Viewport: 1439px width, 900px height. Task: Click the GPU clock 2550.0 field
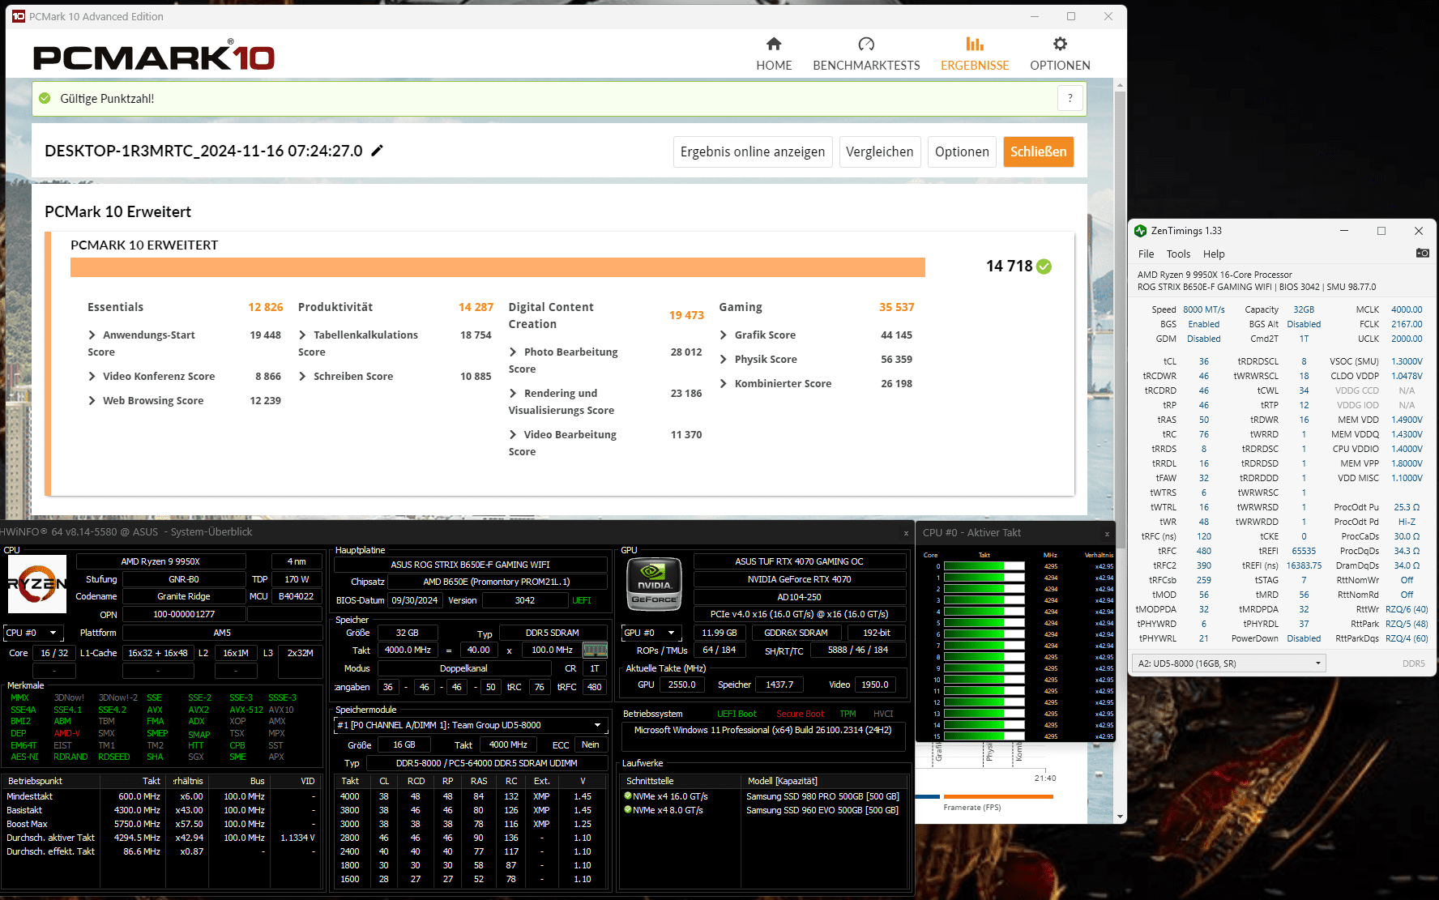point(682,685)
